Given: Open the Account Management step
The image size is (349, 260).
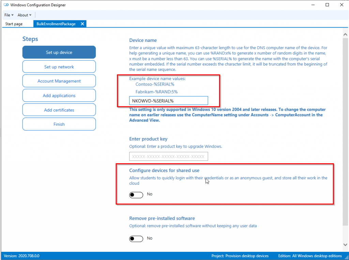Looking at the screenshot, I should tap(59, 81).
